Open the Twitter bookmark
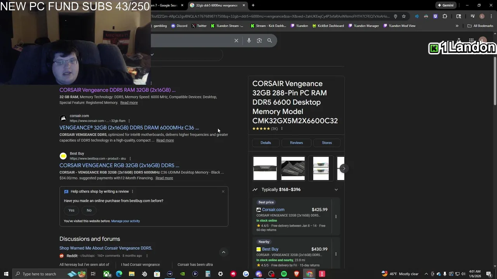Viewport: 497px width, 279px height. (x=199, y=26)
